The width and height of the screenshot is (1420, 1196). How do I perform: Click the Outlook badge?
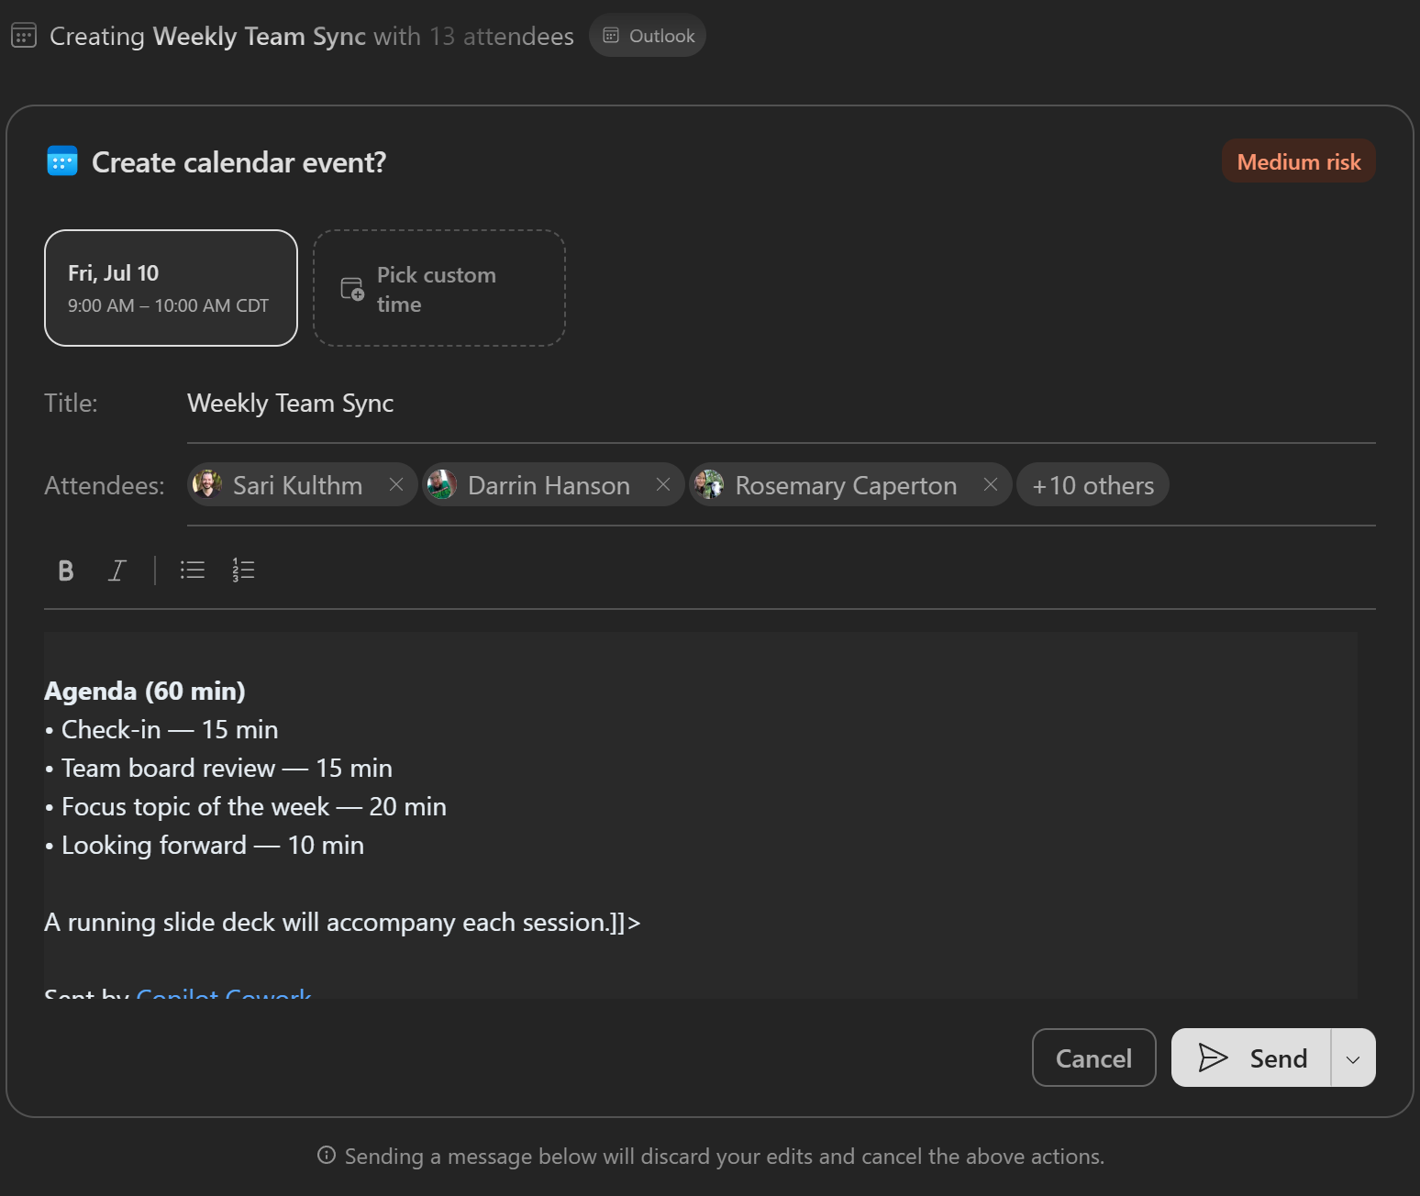(648, 36)
